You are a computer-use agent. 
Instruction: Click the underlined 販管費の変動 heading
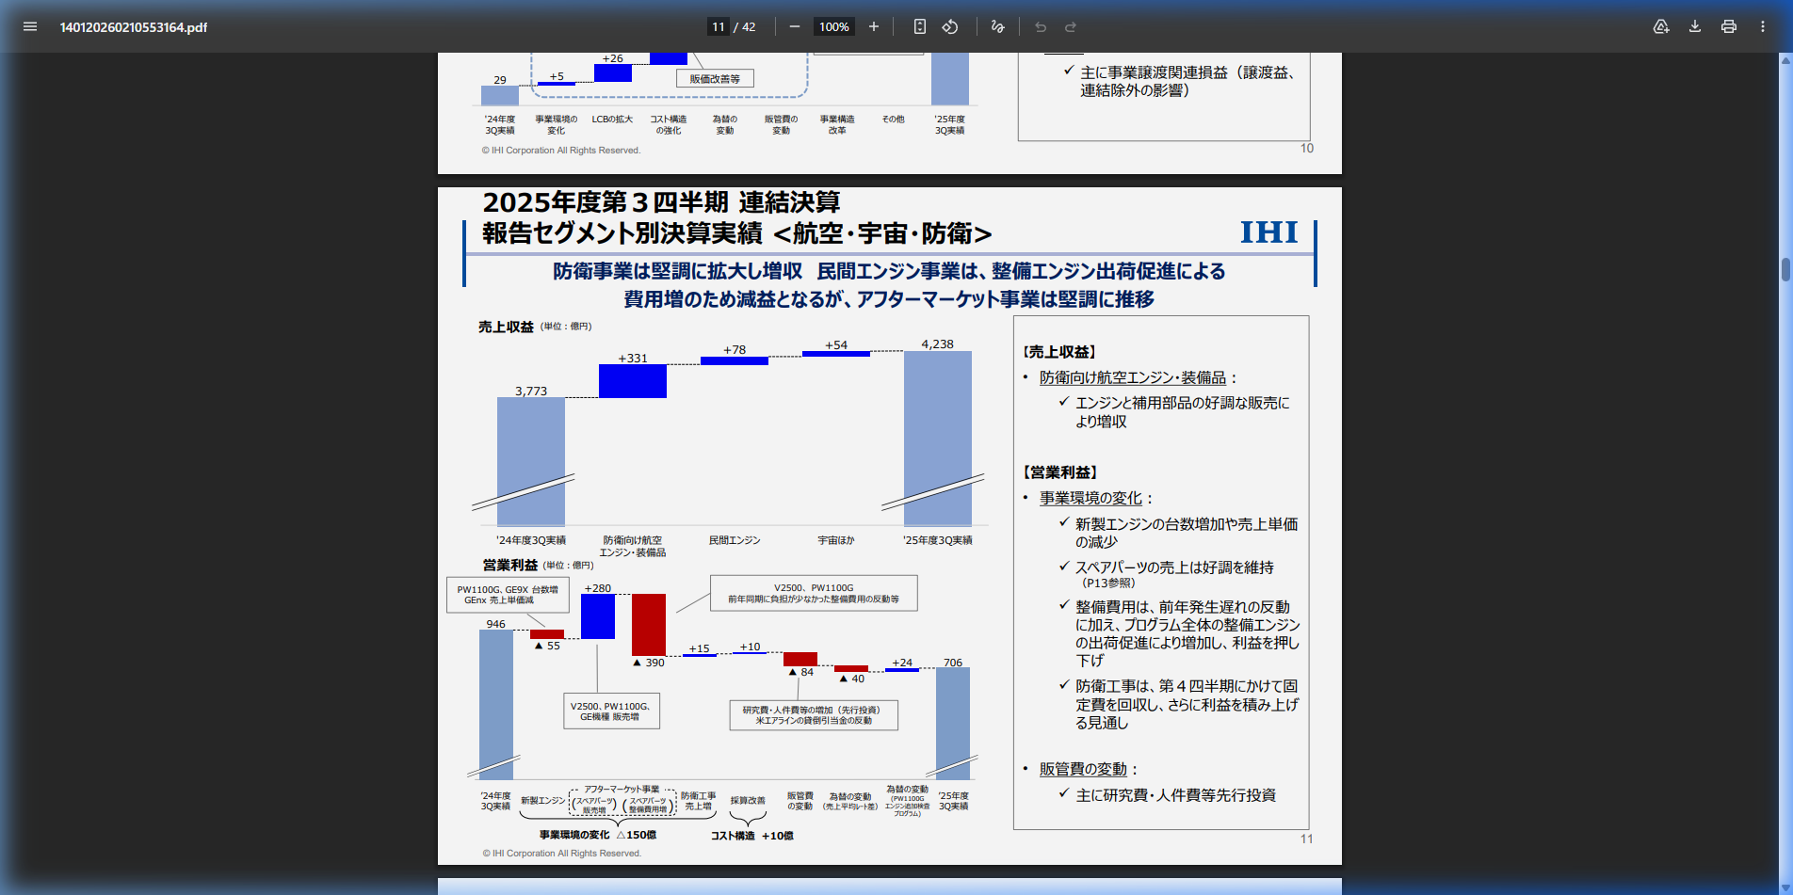coord(1083,769)
